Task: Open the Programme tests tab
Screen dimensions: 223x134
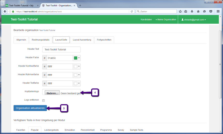Action: 106,130
